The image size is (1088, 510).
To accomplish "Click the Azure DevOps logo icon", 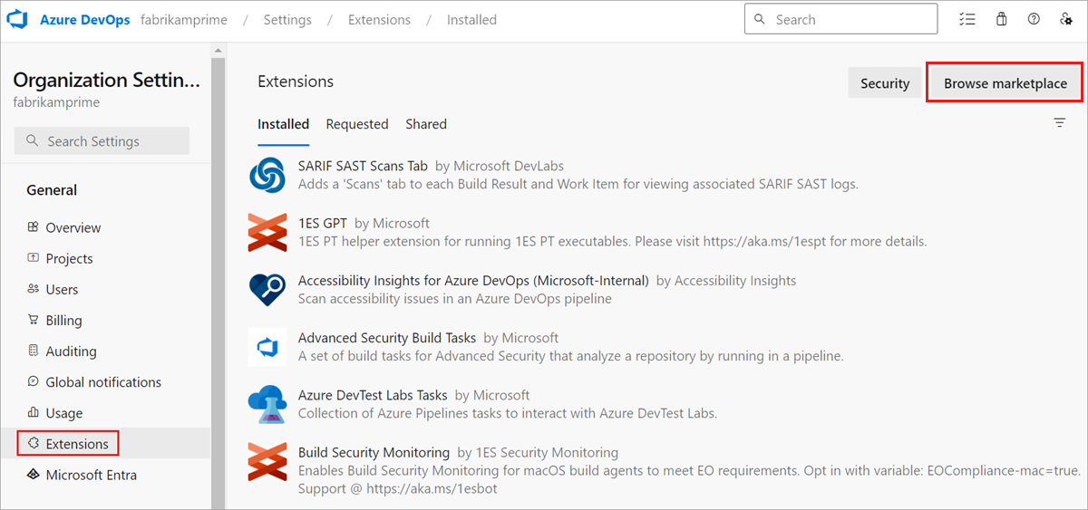I will click(x=21, y=19).
